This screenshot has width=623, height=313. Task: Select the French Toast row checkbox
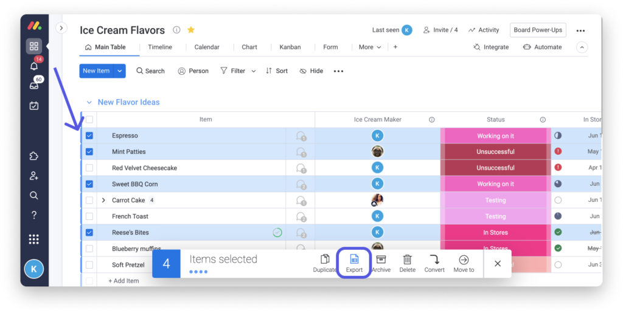pos(89,216)
